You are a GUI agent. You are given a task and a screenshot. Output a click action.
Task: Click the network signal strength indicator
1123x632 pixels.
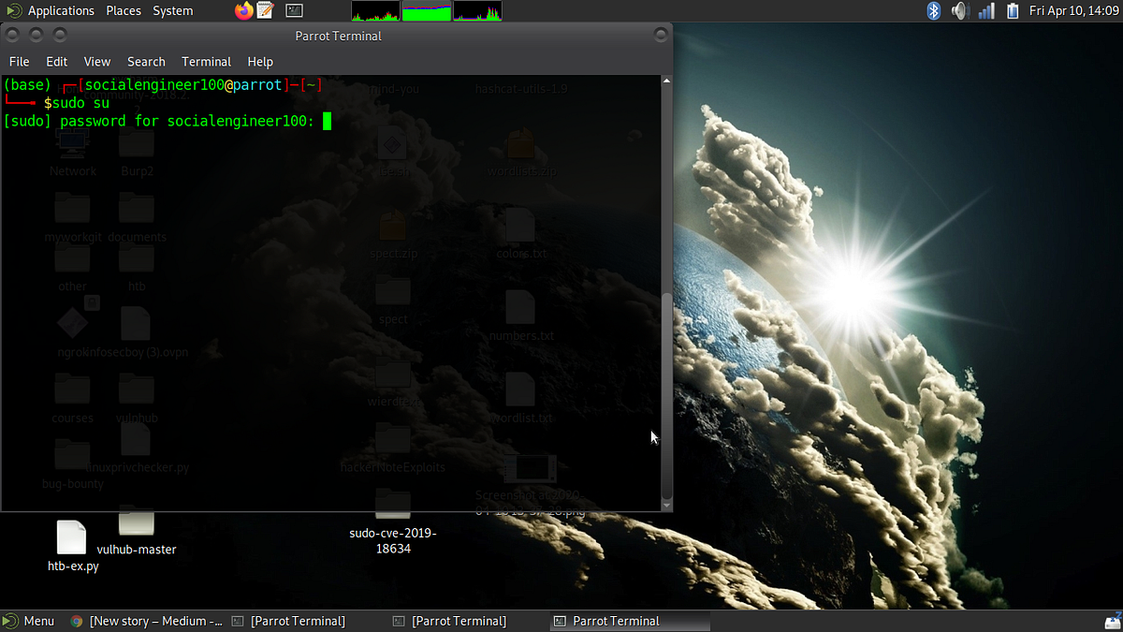985,10
